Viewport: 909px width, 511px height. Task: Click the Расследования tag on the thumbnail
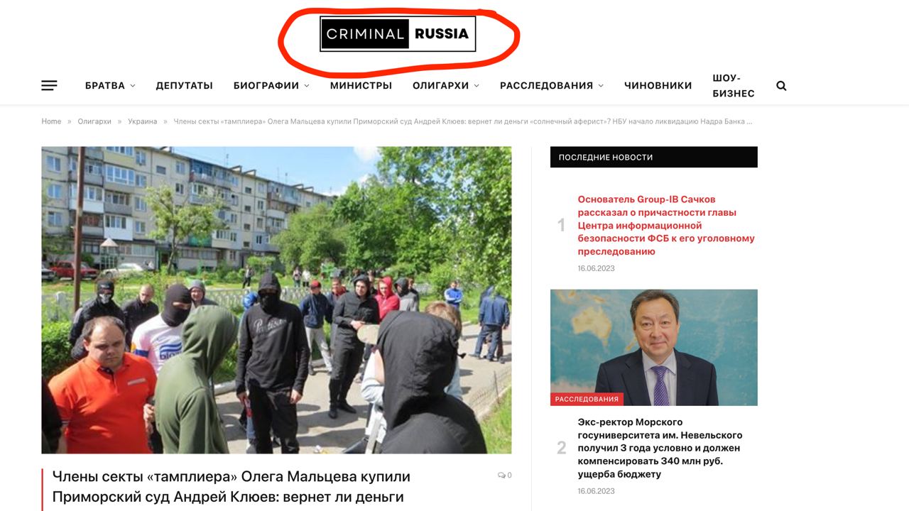tap(587, 399)
